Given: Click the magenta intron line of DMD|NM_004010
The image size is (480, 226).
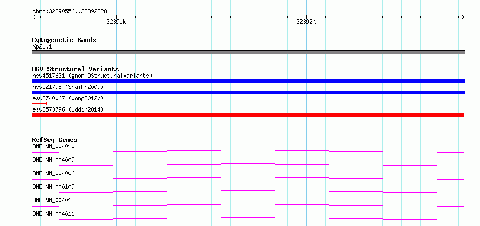Looking at the screenshot, I should [248, 151].
